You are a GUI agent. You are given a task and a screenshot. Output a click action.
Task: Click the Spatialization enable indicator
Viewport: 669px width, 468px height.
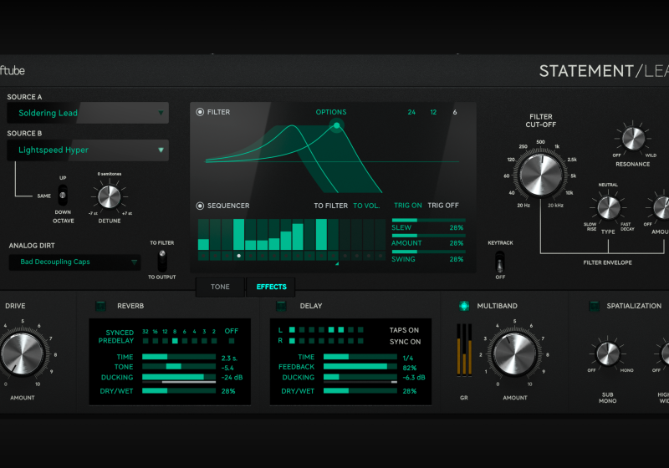pyautogui.click(x=595, y=306)
